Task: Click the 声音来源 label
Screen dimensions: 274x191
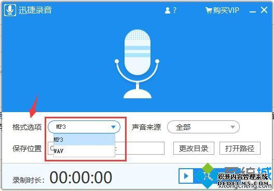Action: (x=146, y=127)
